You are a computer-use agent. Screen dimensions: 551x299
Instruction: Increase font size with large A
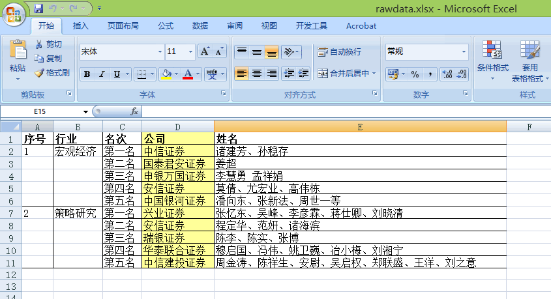click(205, 52)
